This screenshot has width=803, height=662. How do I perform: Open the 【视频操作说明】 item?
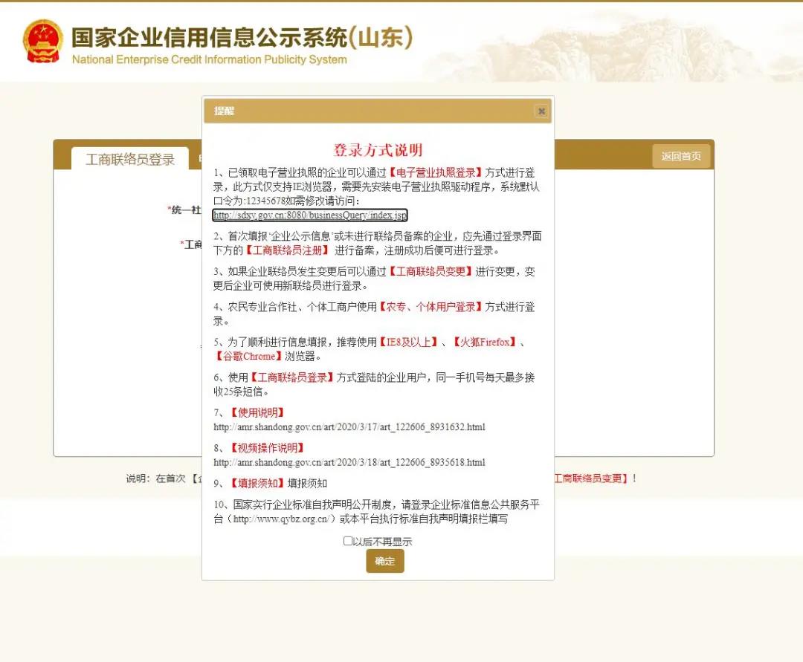click(266, 448)
